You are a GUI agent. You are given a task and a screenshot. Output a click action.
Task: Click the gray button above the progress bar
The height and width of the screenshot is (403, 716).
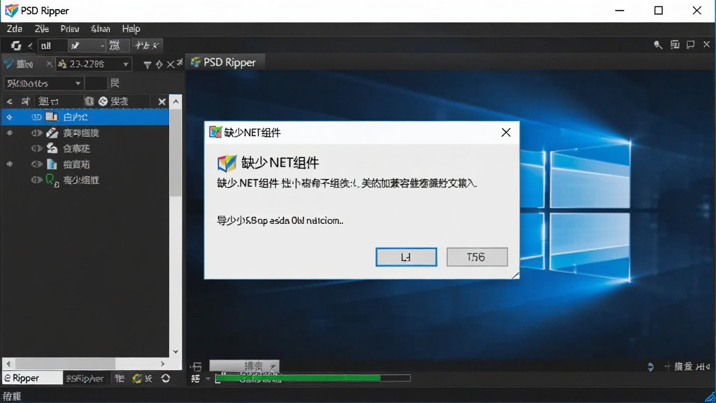click(x=244, y=365)
